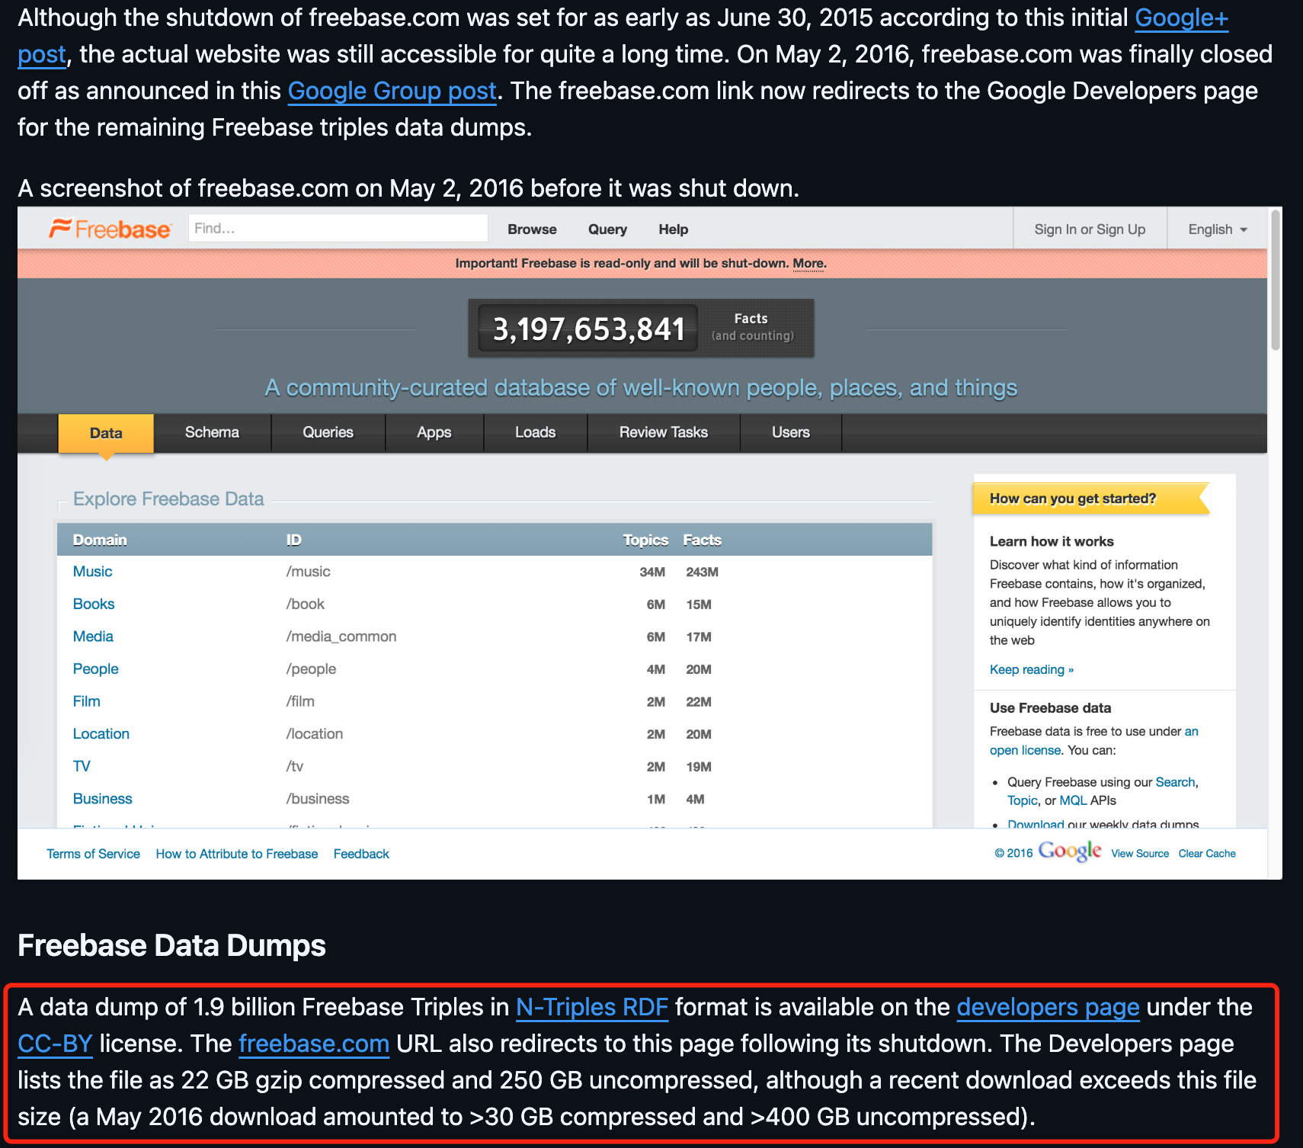Open the Help menu
The height and width of the screenshot is (1148, 1303).
click(672, 229)
